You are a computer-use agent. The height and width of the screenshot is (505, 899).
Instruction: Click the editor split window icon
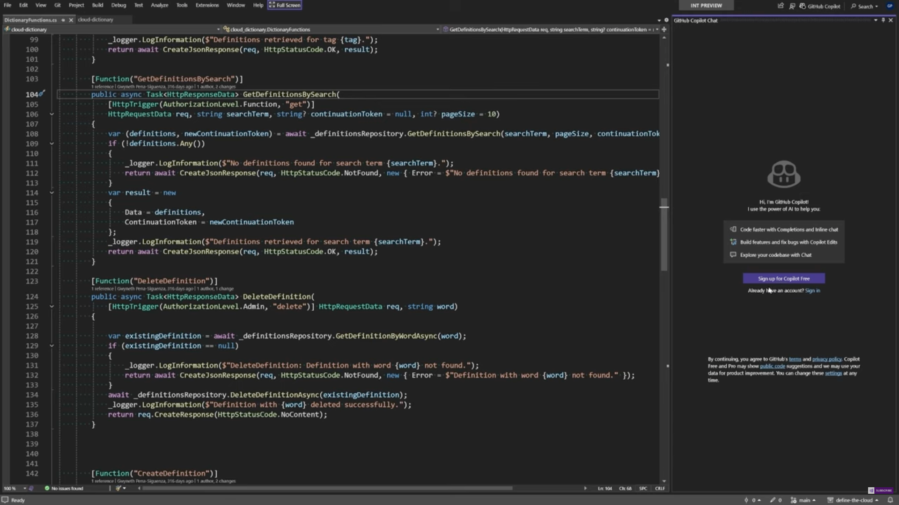click(664, 29)
